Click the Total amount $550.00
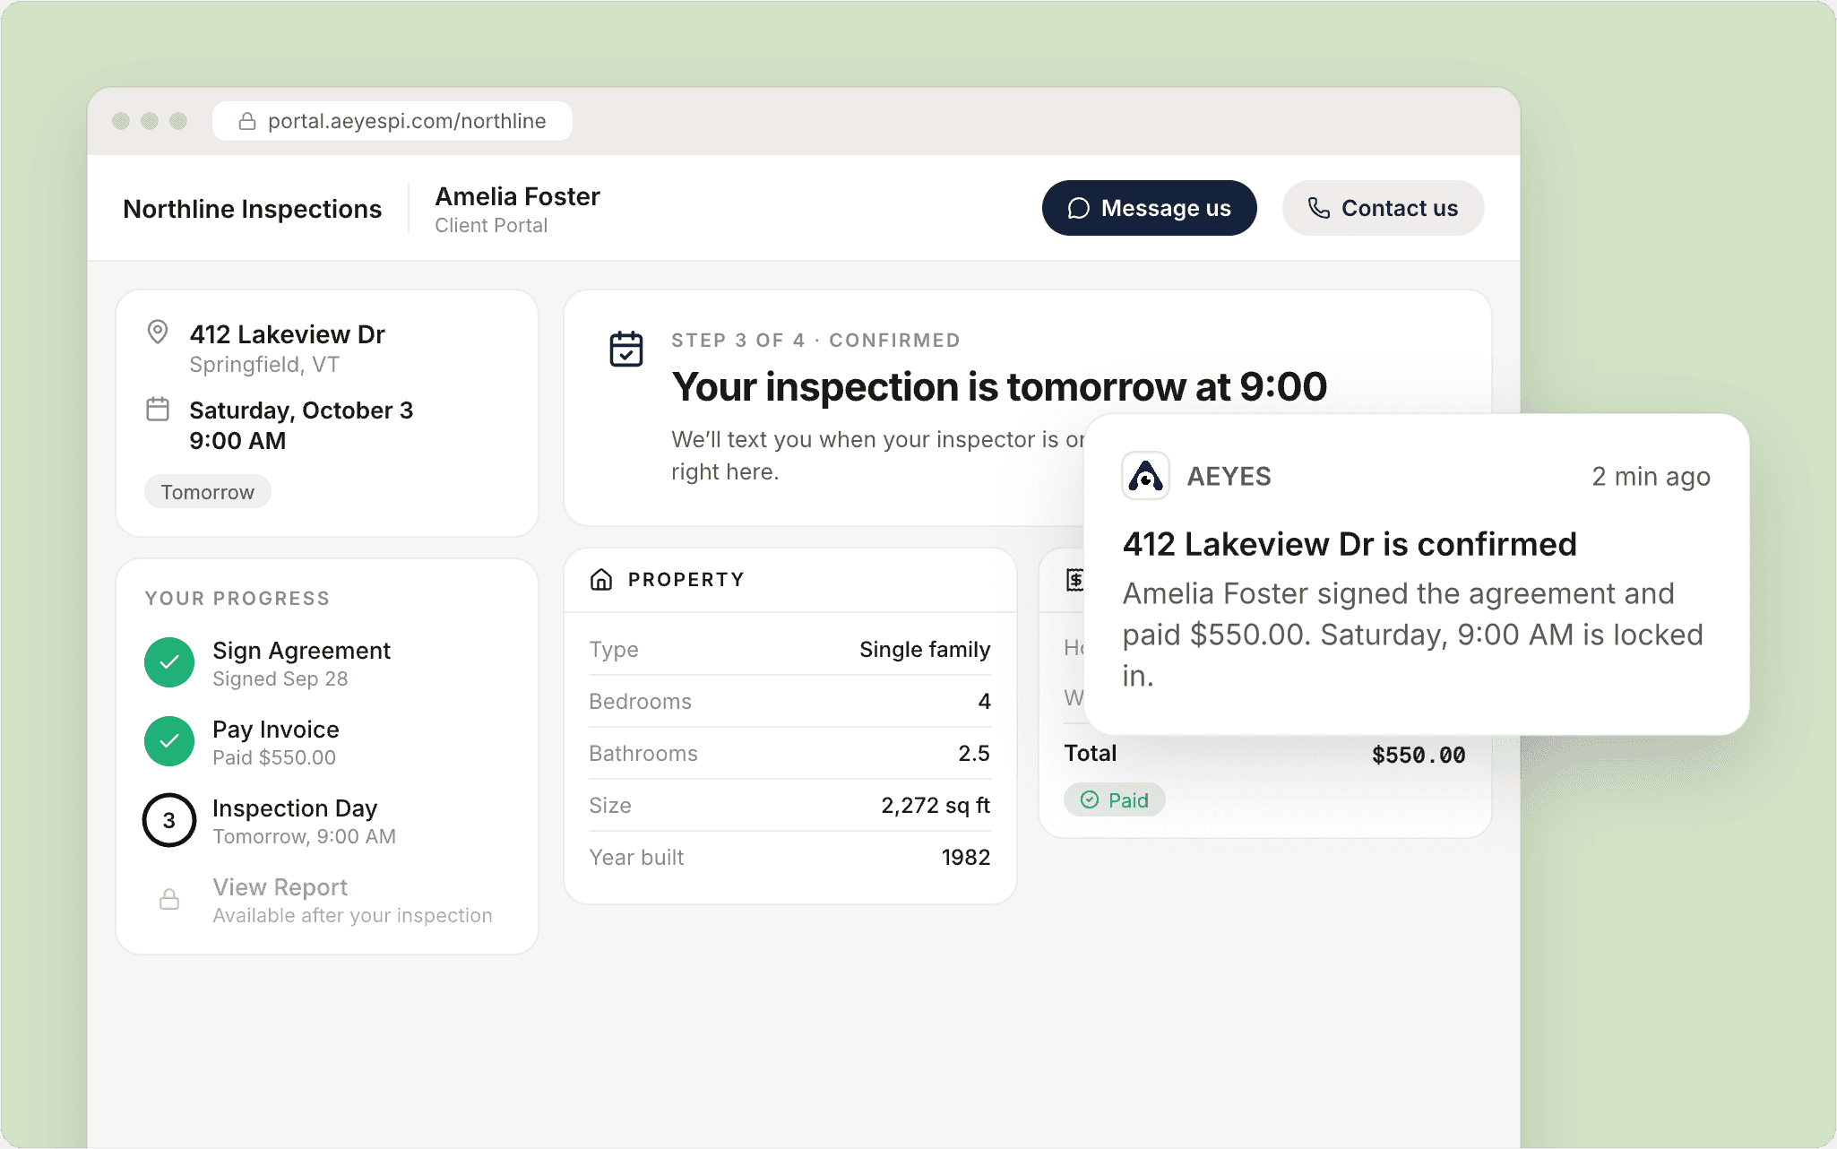1837x1149 pixels. [1419, 755]
